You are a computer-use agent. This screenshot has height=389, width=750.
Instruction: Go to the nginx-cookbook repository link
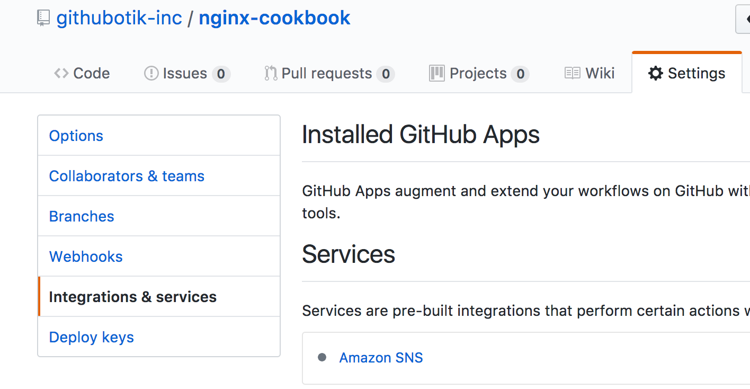click(x=274, y=18)
